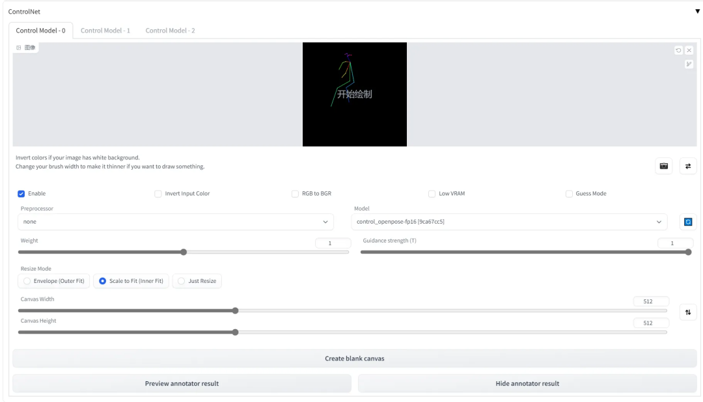
Task: Click the undo icon above the image canvas
Action: point(678,50)
